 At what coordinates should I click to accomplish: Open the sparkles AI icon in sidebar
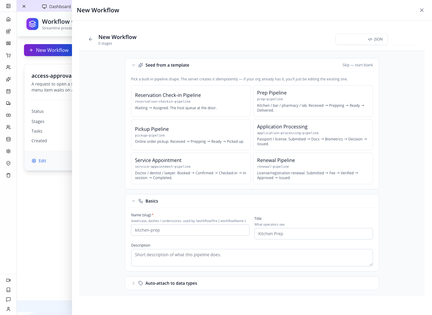point(8,79)
